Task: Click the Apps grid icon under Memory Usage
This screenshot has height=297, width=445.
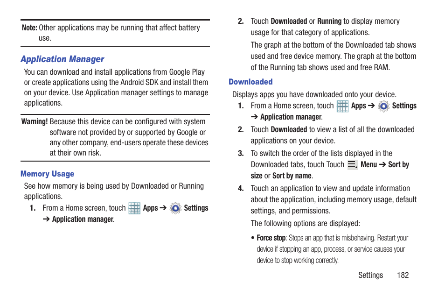Action: (134, 208)
